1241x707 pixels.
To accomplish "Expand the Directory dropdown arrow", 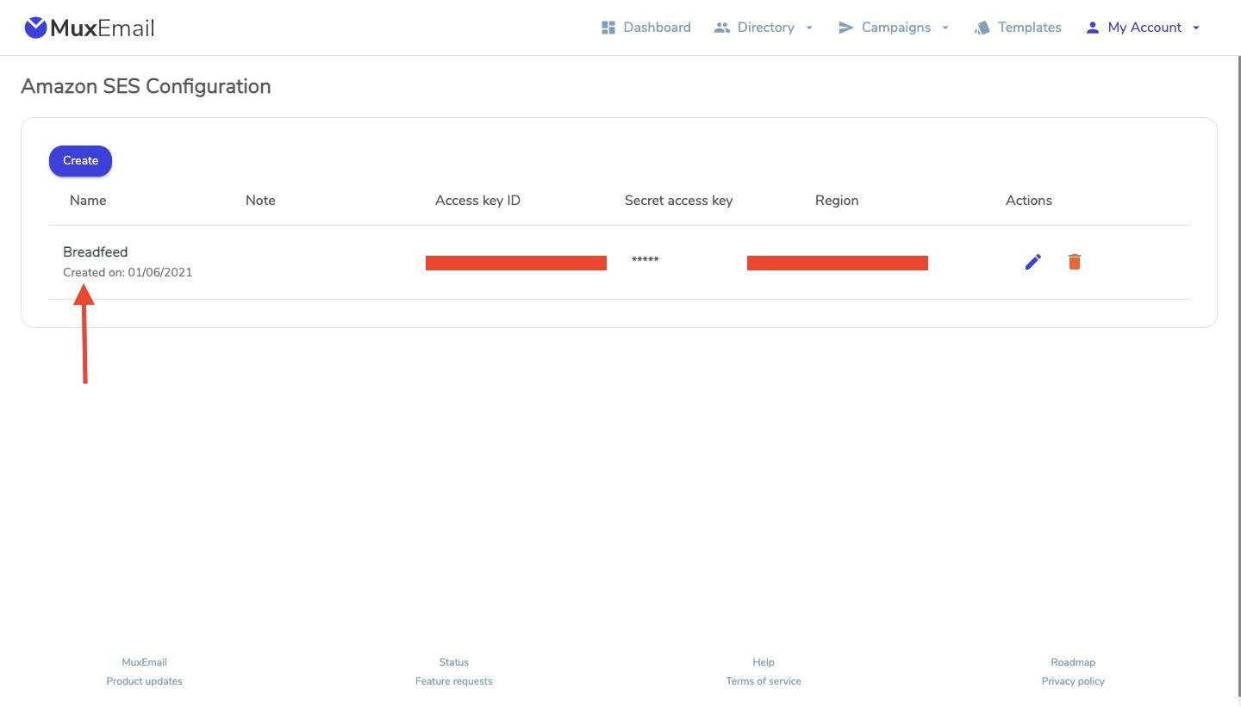I will (x=809, y=28).
